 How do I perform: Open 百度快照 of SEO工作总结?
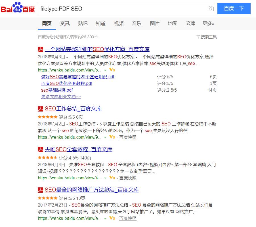point(127,137)
